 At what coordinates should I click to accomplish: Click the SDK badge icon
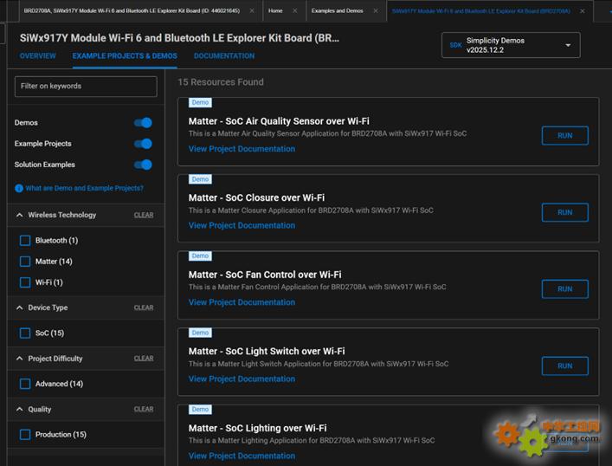click(x=455, y=45)
